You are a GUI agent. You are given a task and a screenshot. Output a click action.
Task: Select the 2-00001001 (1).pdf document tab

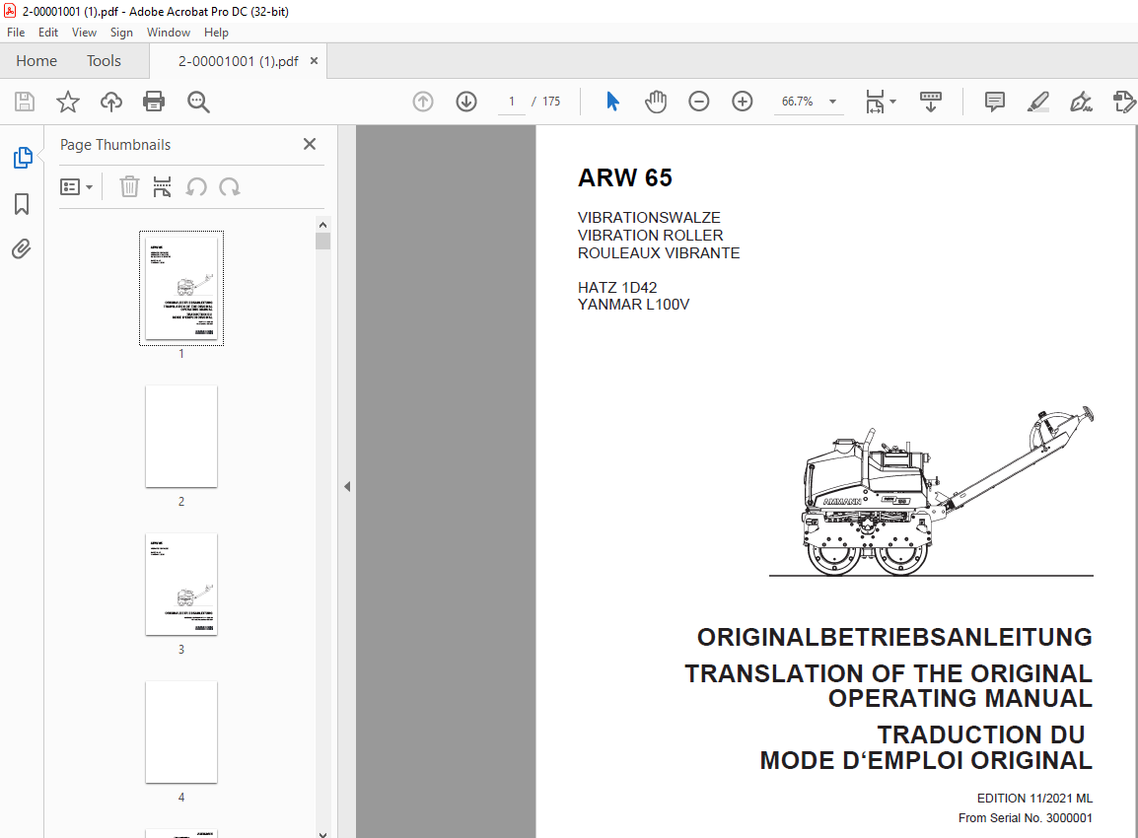(x=238, y=61)
